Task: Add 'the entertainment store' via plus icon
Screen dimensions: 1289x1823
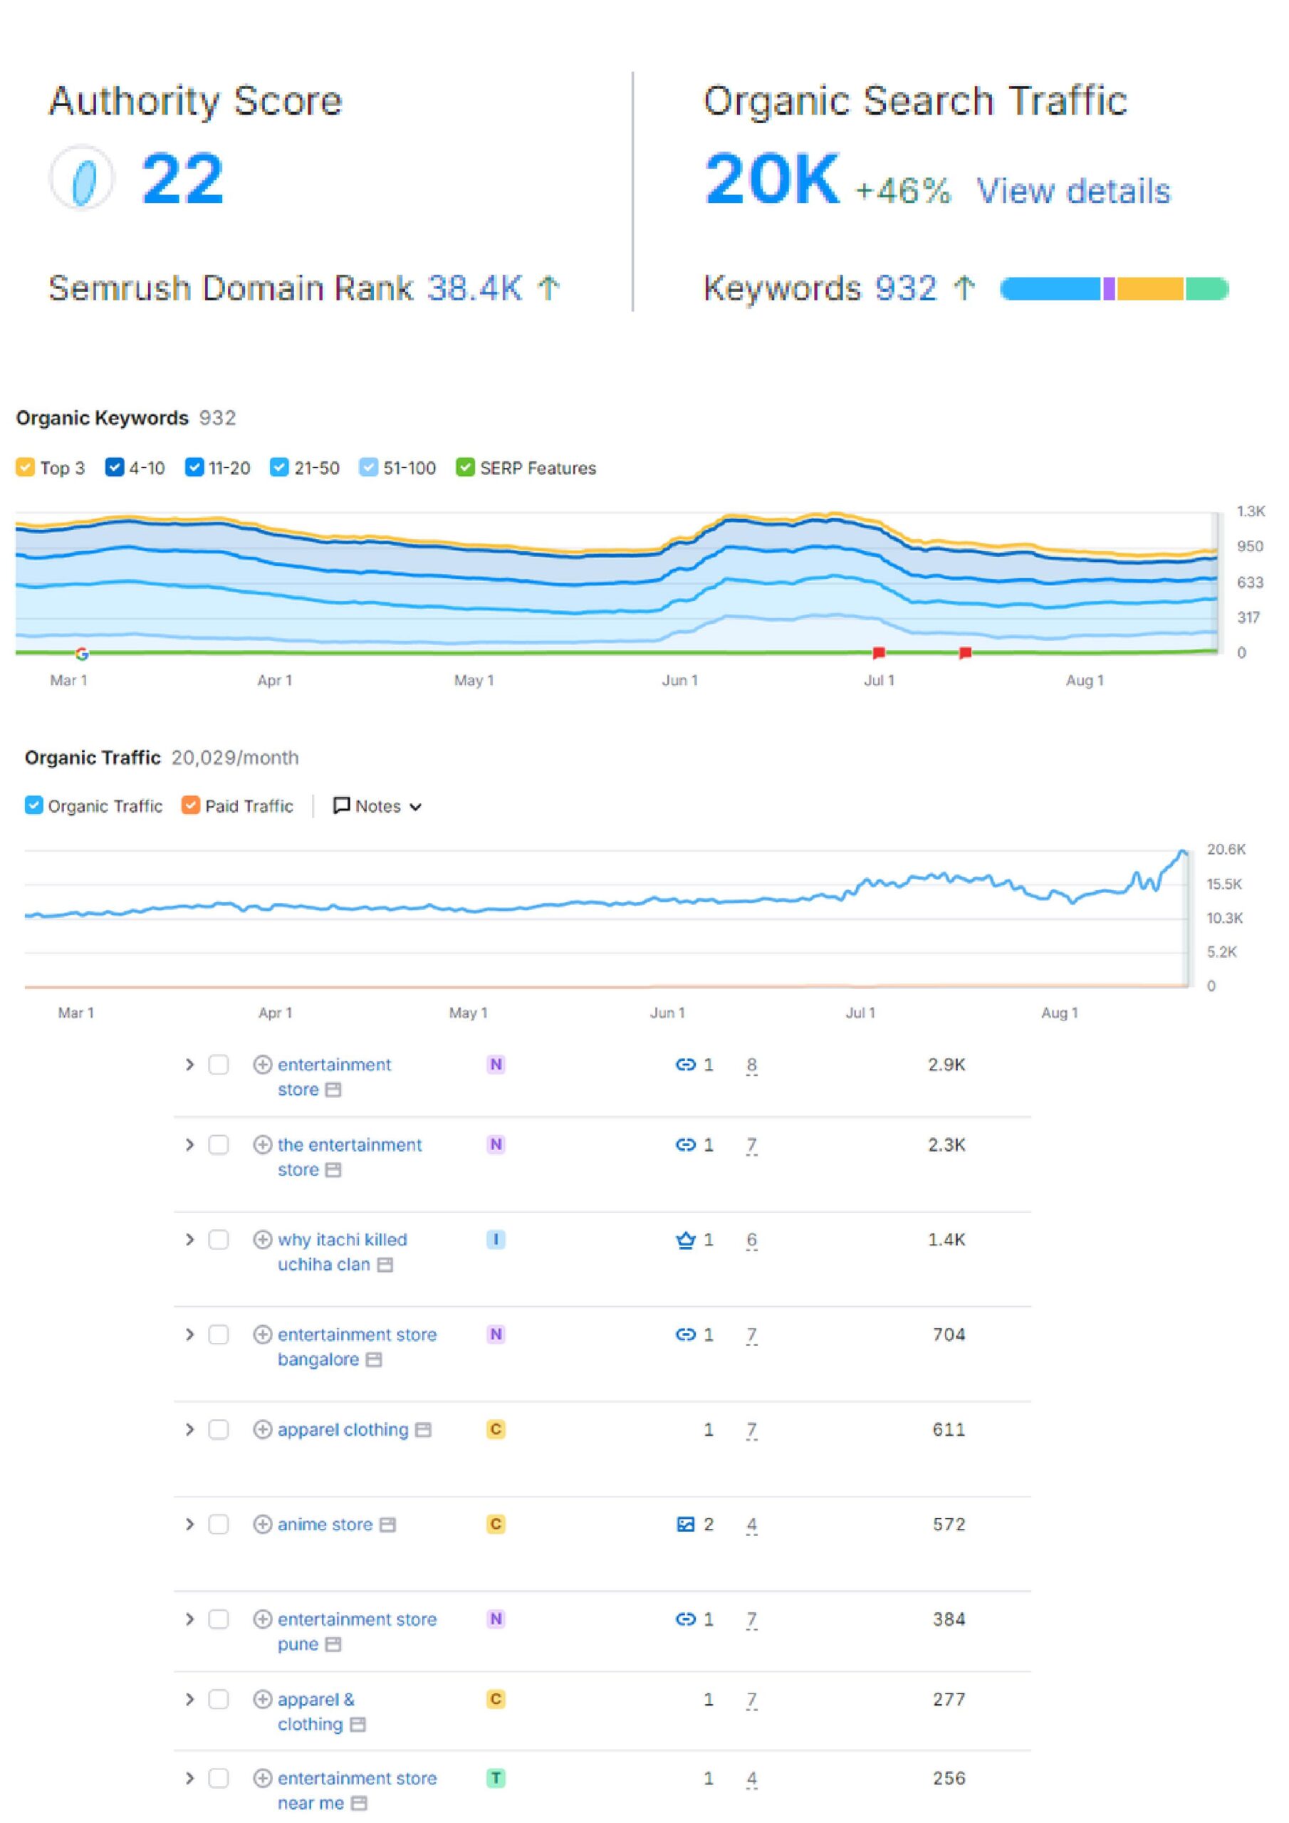Action: pos(263,1144)
